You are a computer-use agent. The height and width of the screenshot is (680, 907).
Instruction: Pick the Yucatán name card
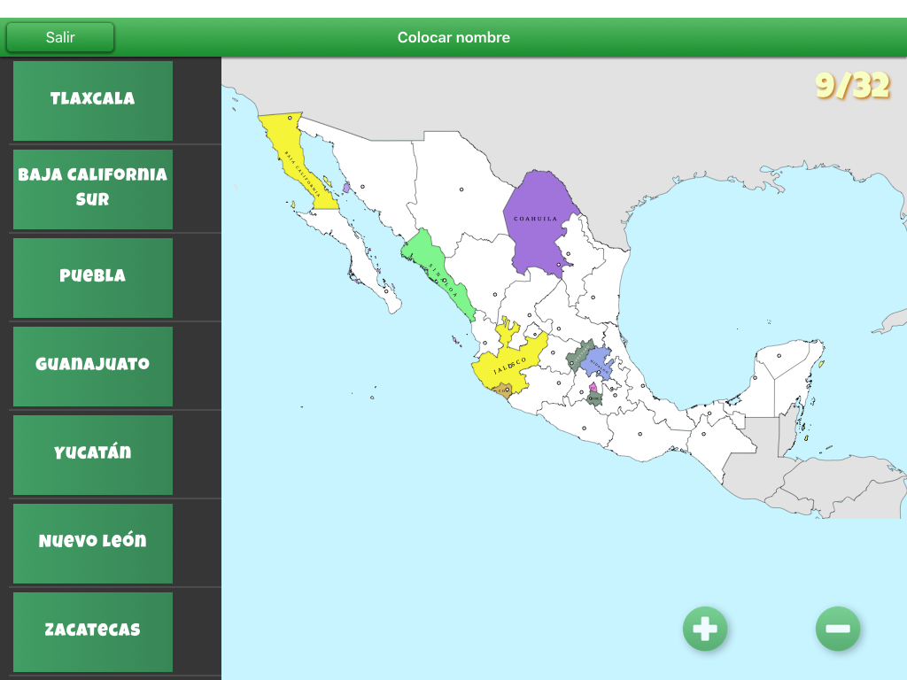[x=92, y=454]
